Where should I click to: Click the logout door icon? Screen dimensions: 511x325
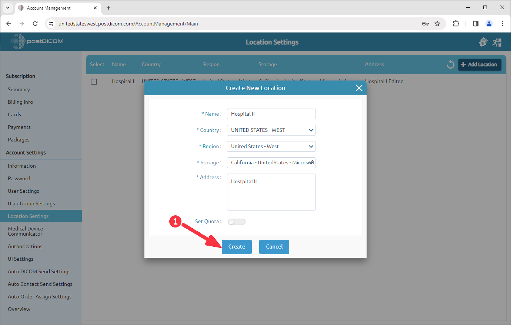[497, 42]
